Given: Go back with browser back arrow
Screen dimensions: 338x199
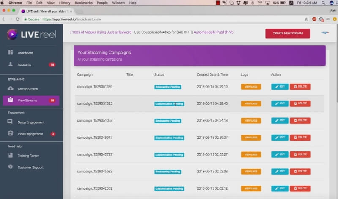Looking at the screenshot, I should (x=4, y=19).
